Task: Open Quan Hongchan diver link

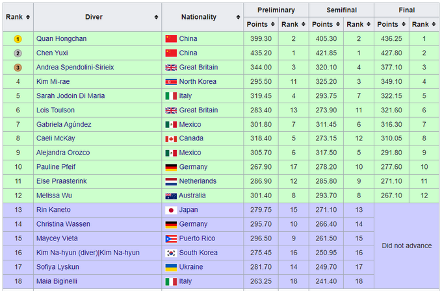Action: 62,39
